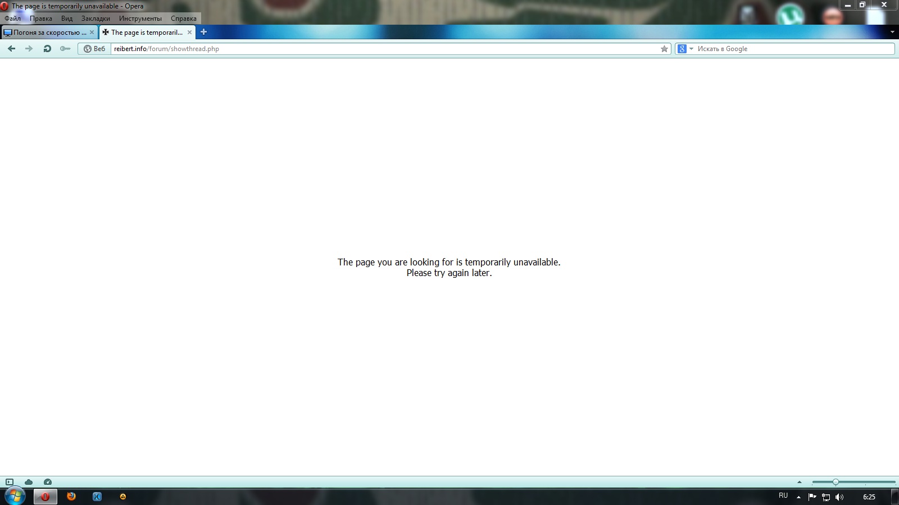Switch the RU keyboard language indicator
This screenshot has height=505, width=899.
click(x=783, y=496)
